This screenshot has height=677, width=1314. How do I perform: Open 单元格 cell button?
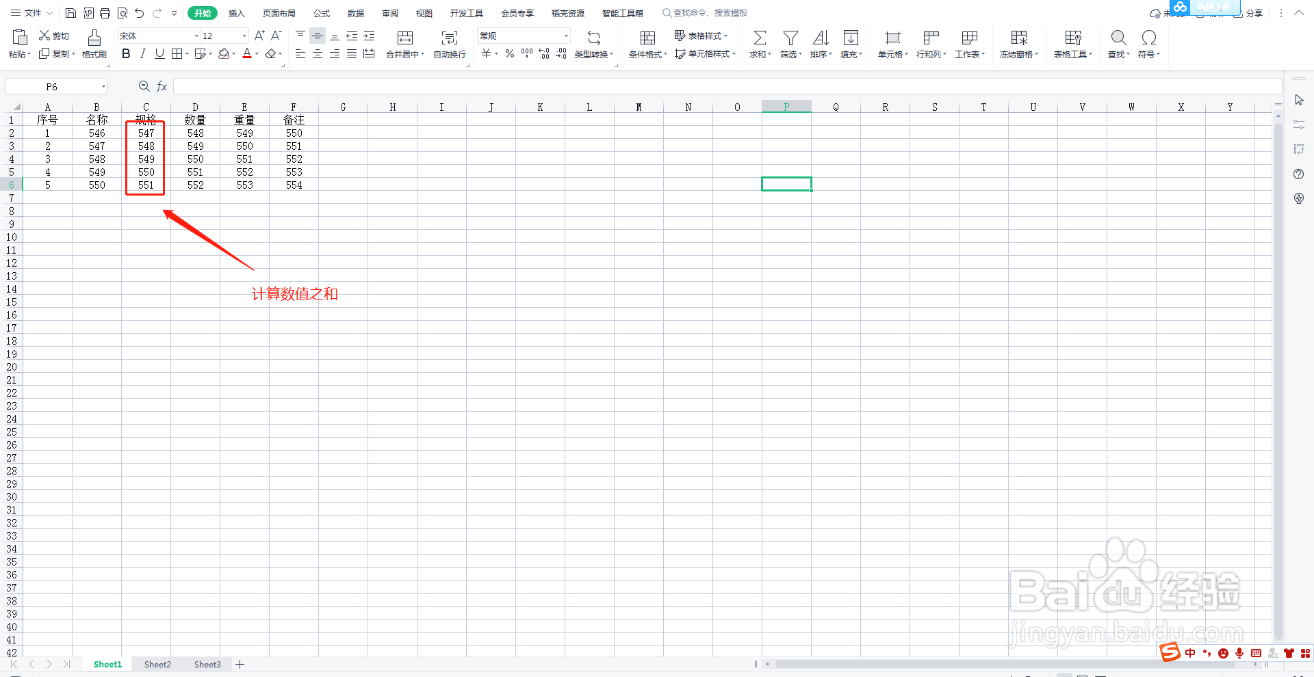point(893,44)
